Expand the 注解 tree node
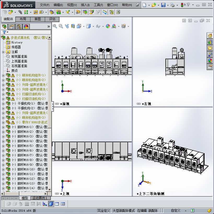The height and width of the screenshot is (214, 214). pos(3,52)
